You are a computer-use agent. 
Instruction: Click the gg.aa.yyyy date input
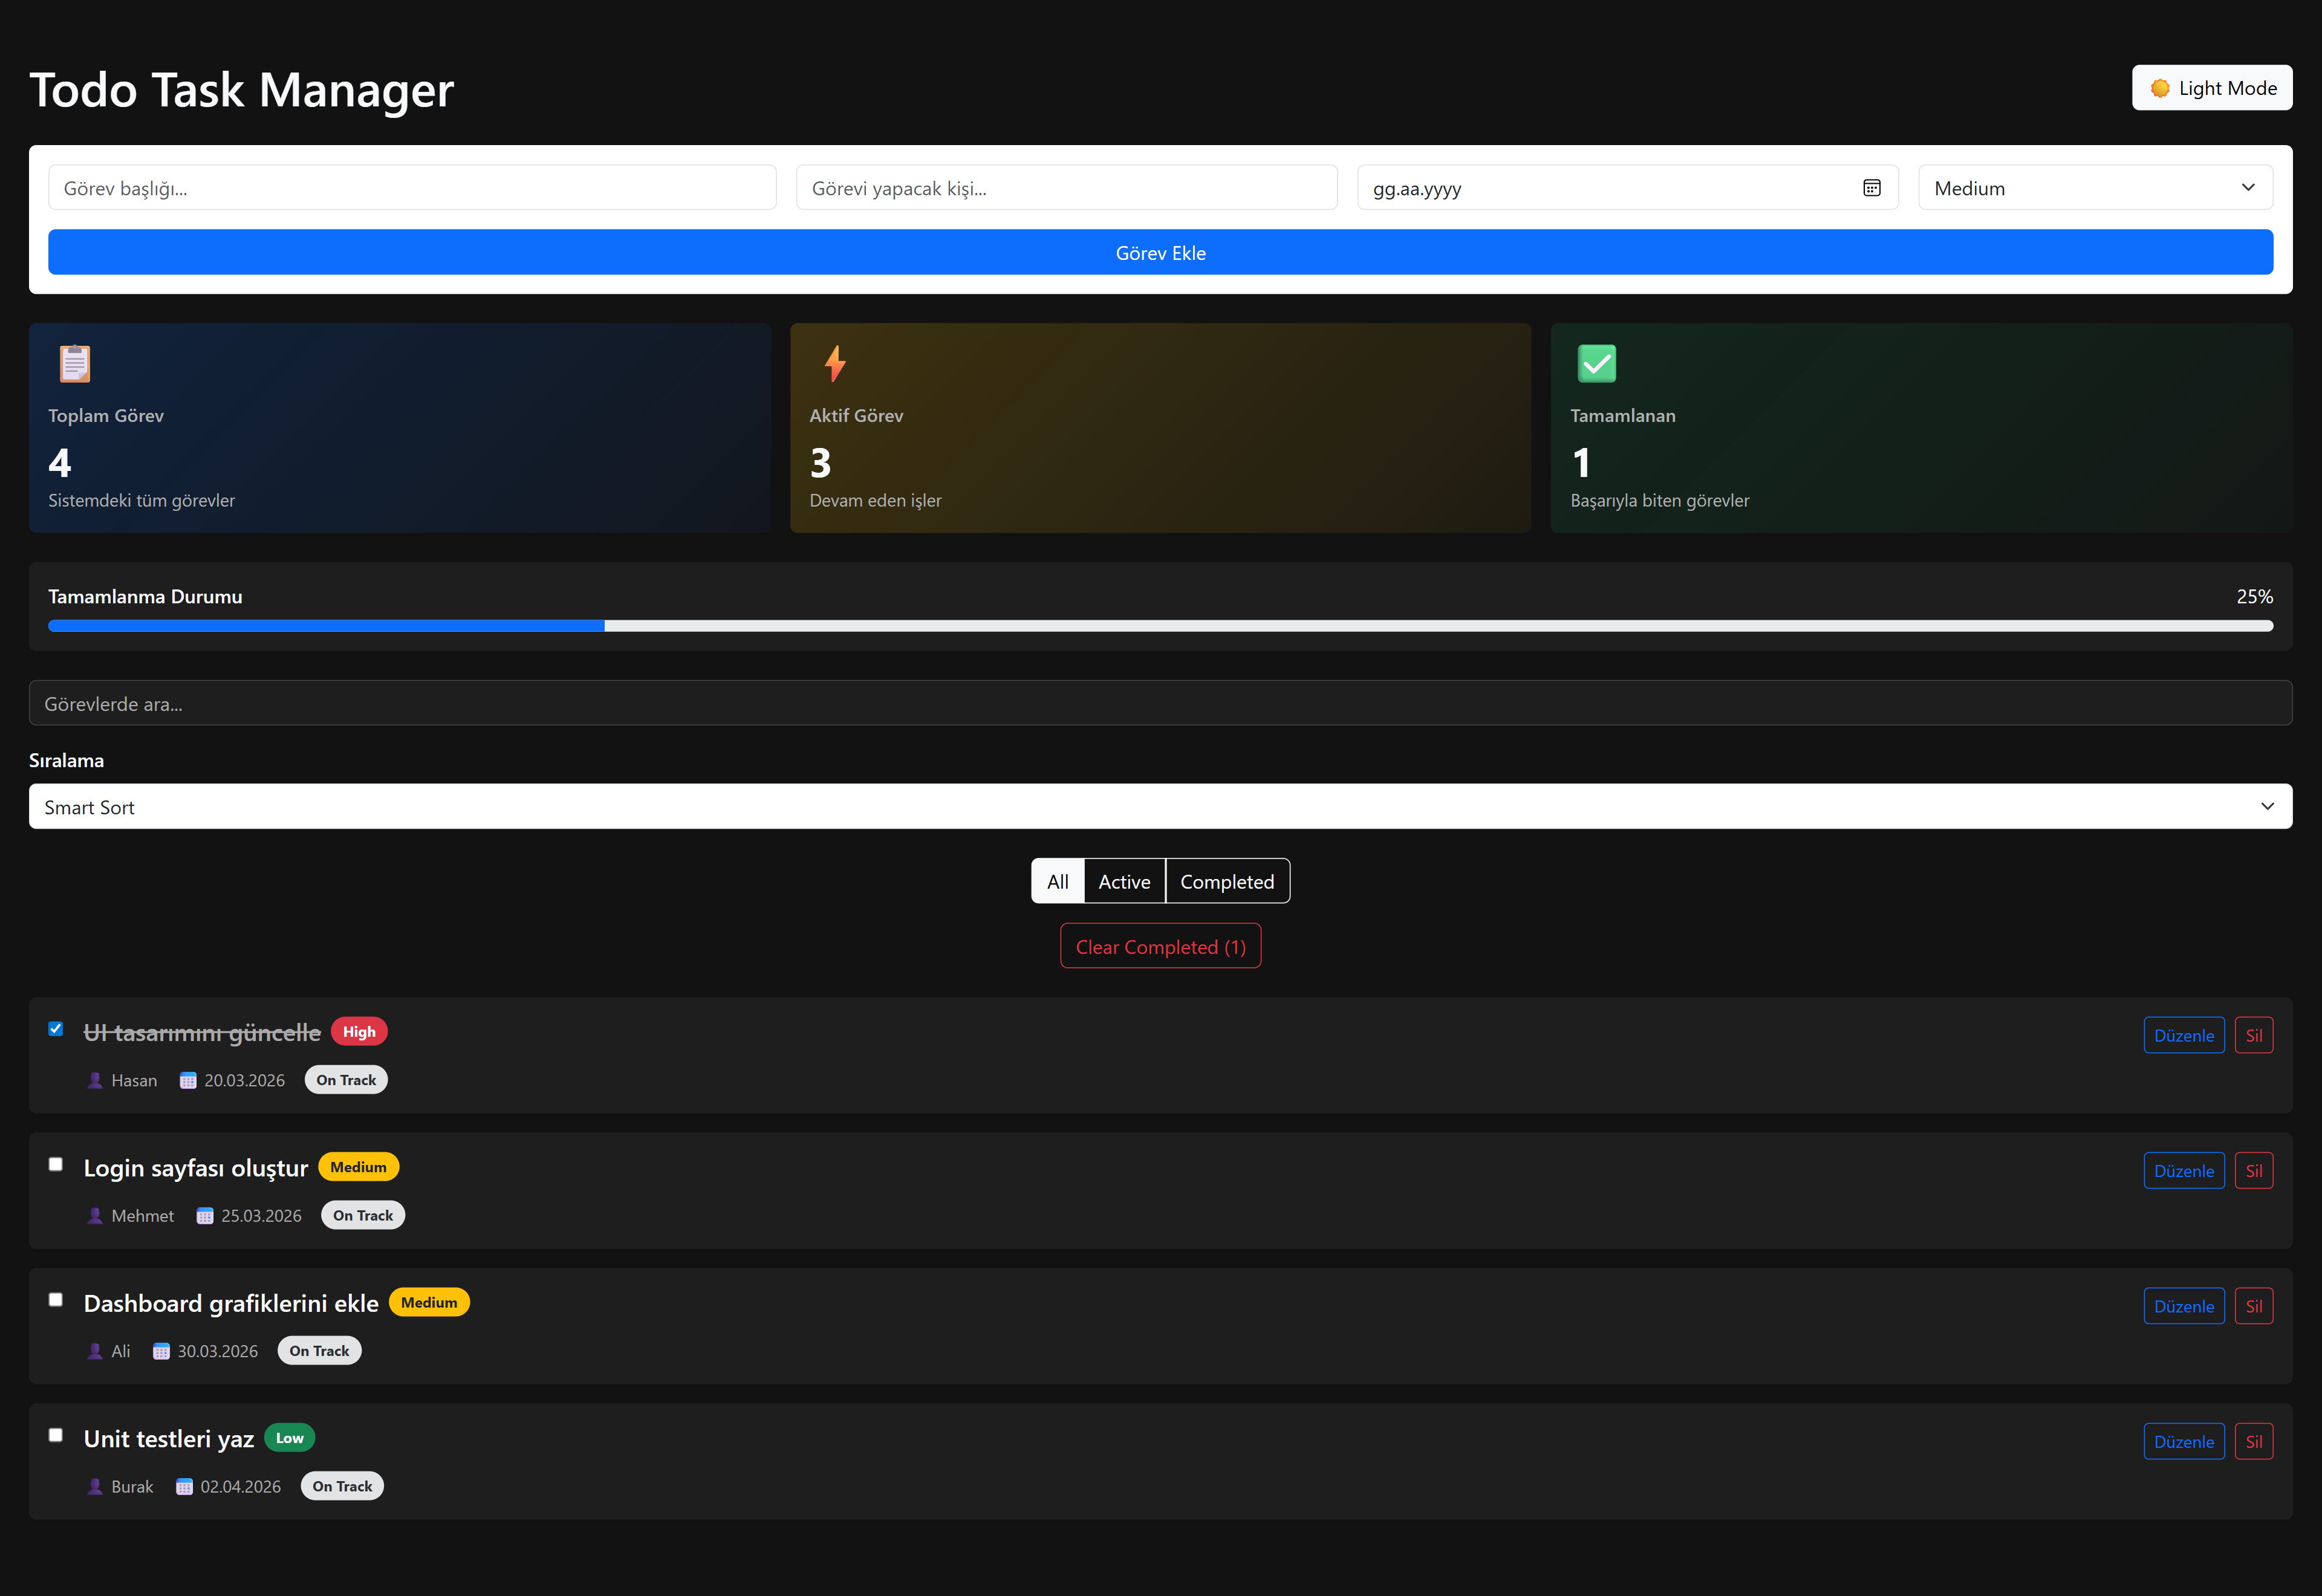click(1627, 188)
